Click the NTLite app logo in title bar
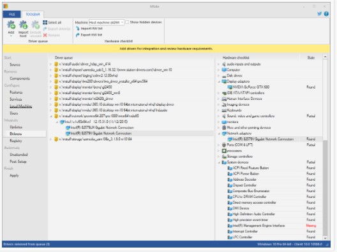This screenshot has height=252, width=337. point(6,6)
